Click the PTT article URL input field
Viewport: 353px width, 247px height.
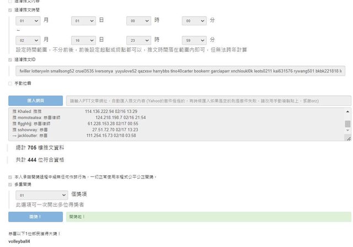click(207, 101)
